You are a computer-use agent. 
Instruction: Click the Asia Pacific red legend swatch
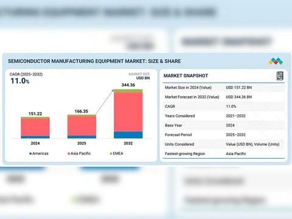pos(69,154)
